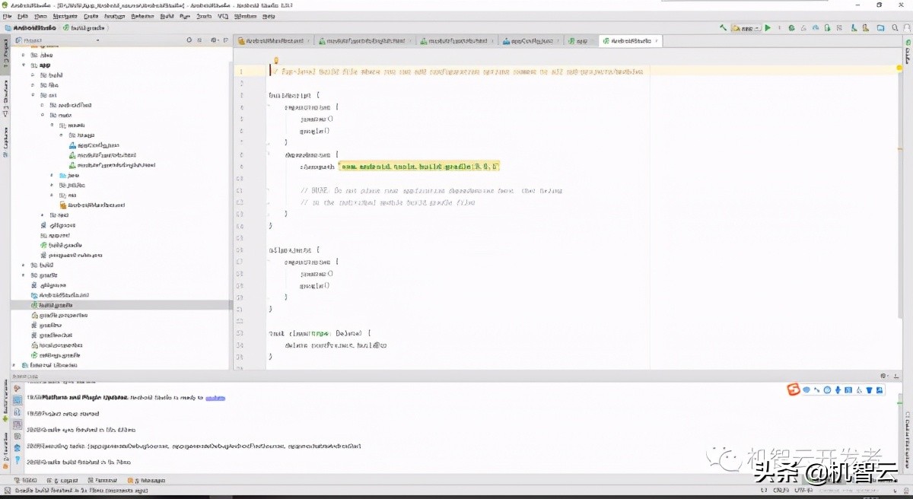
Task: Click the Sogou input method S icon
Action: point(794,390)
